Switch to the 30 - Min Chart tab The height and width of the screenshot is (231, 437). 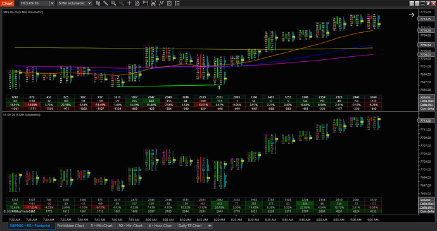click(130, 226)
